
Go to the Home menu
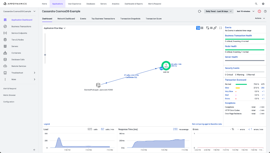pyautogui.click(x=44, y=4)
